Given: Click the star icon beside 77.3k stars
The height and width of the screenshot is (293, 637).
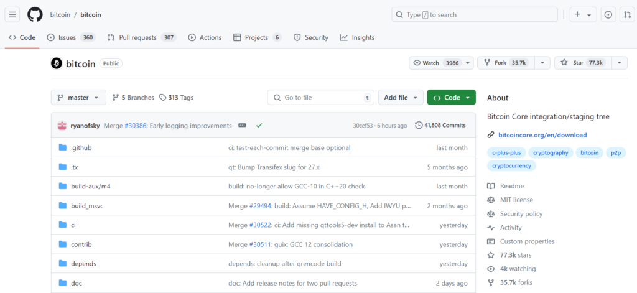Looking at the screenshot, I should tap(491, 255).
